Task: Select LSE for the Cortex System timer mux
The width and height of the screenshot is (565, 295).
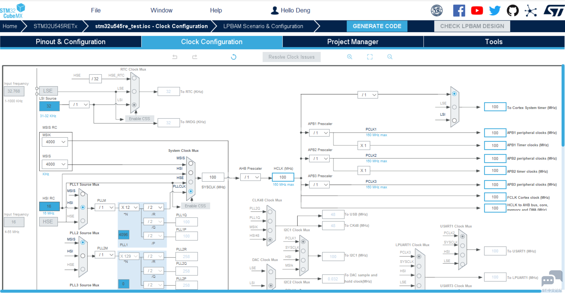Action: [455, 107]
